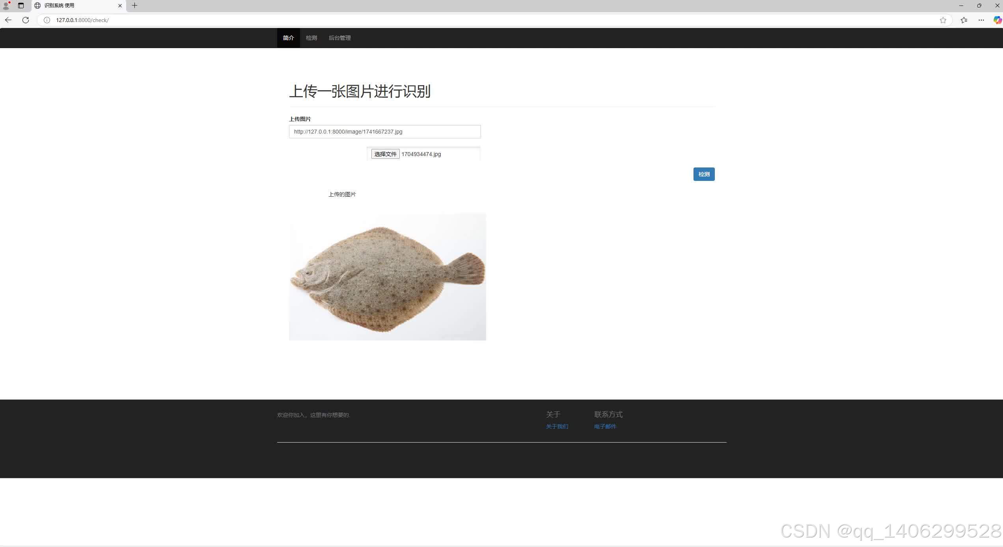Click the browser address bar
Viewport: 1003px width, 547px height.
tap(276, 20)
